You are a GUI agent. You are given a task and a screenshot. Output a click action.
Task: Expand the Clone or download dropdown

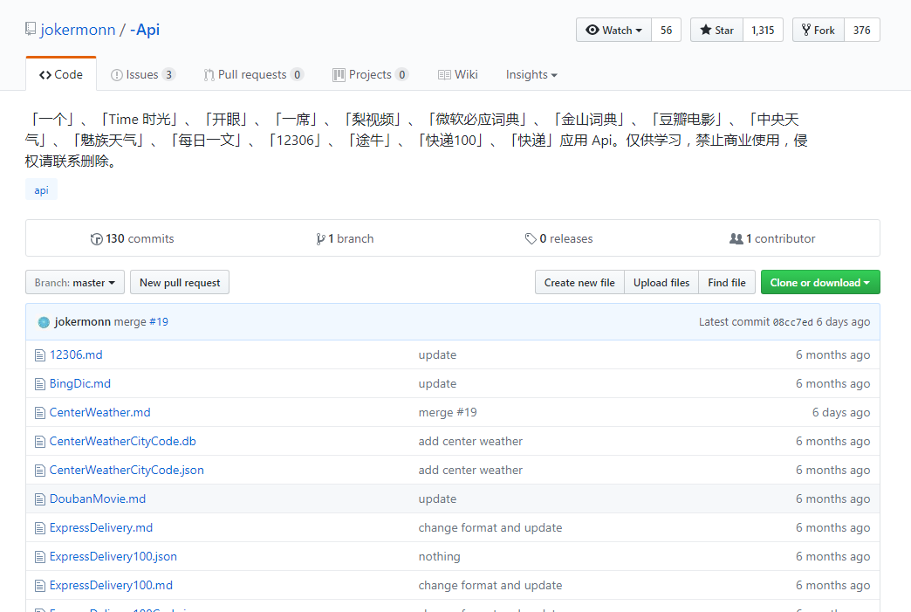point(819,282)
